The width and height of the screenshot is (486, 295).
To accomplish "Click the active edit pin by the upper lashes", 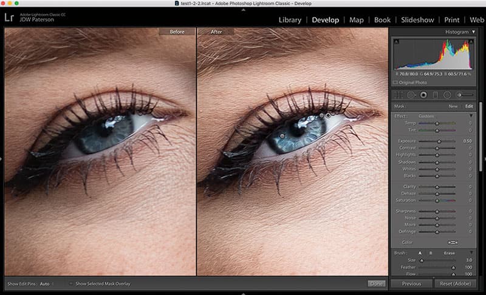I will pyautogui.click(x=328, y=115).
